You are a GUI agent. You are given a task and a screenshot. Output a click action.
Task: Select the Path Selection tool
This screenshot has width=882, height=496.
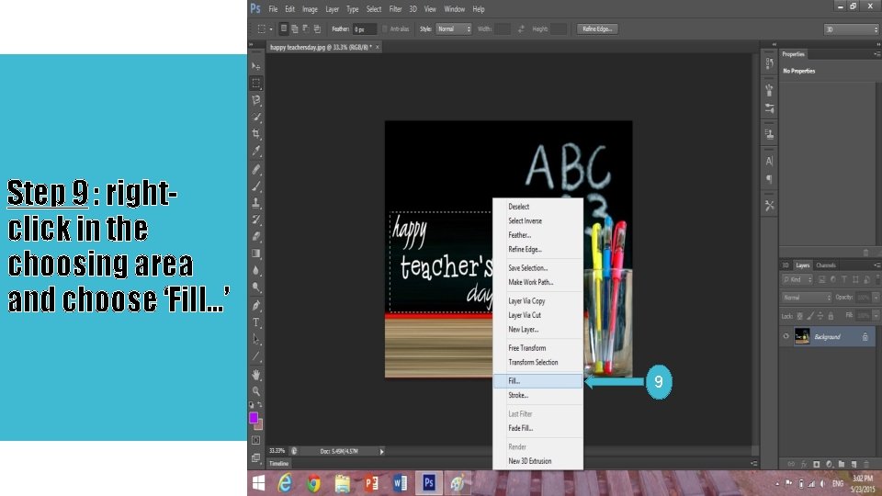256,339
